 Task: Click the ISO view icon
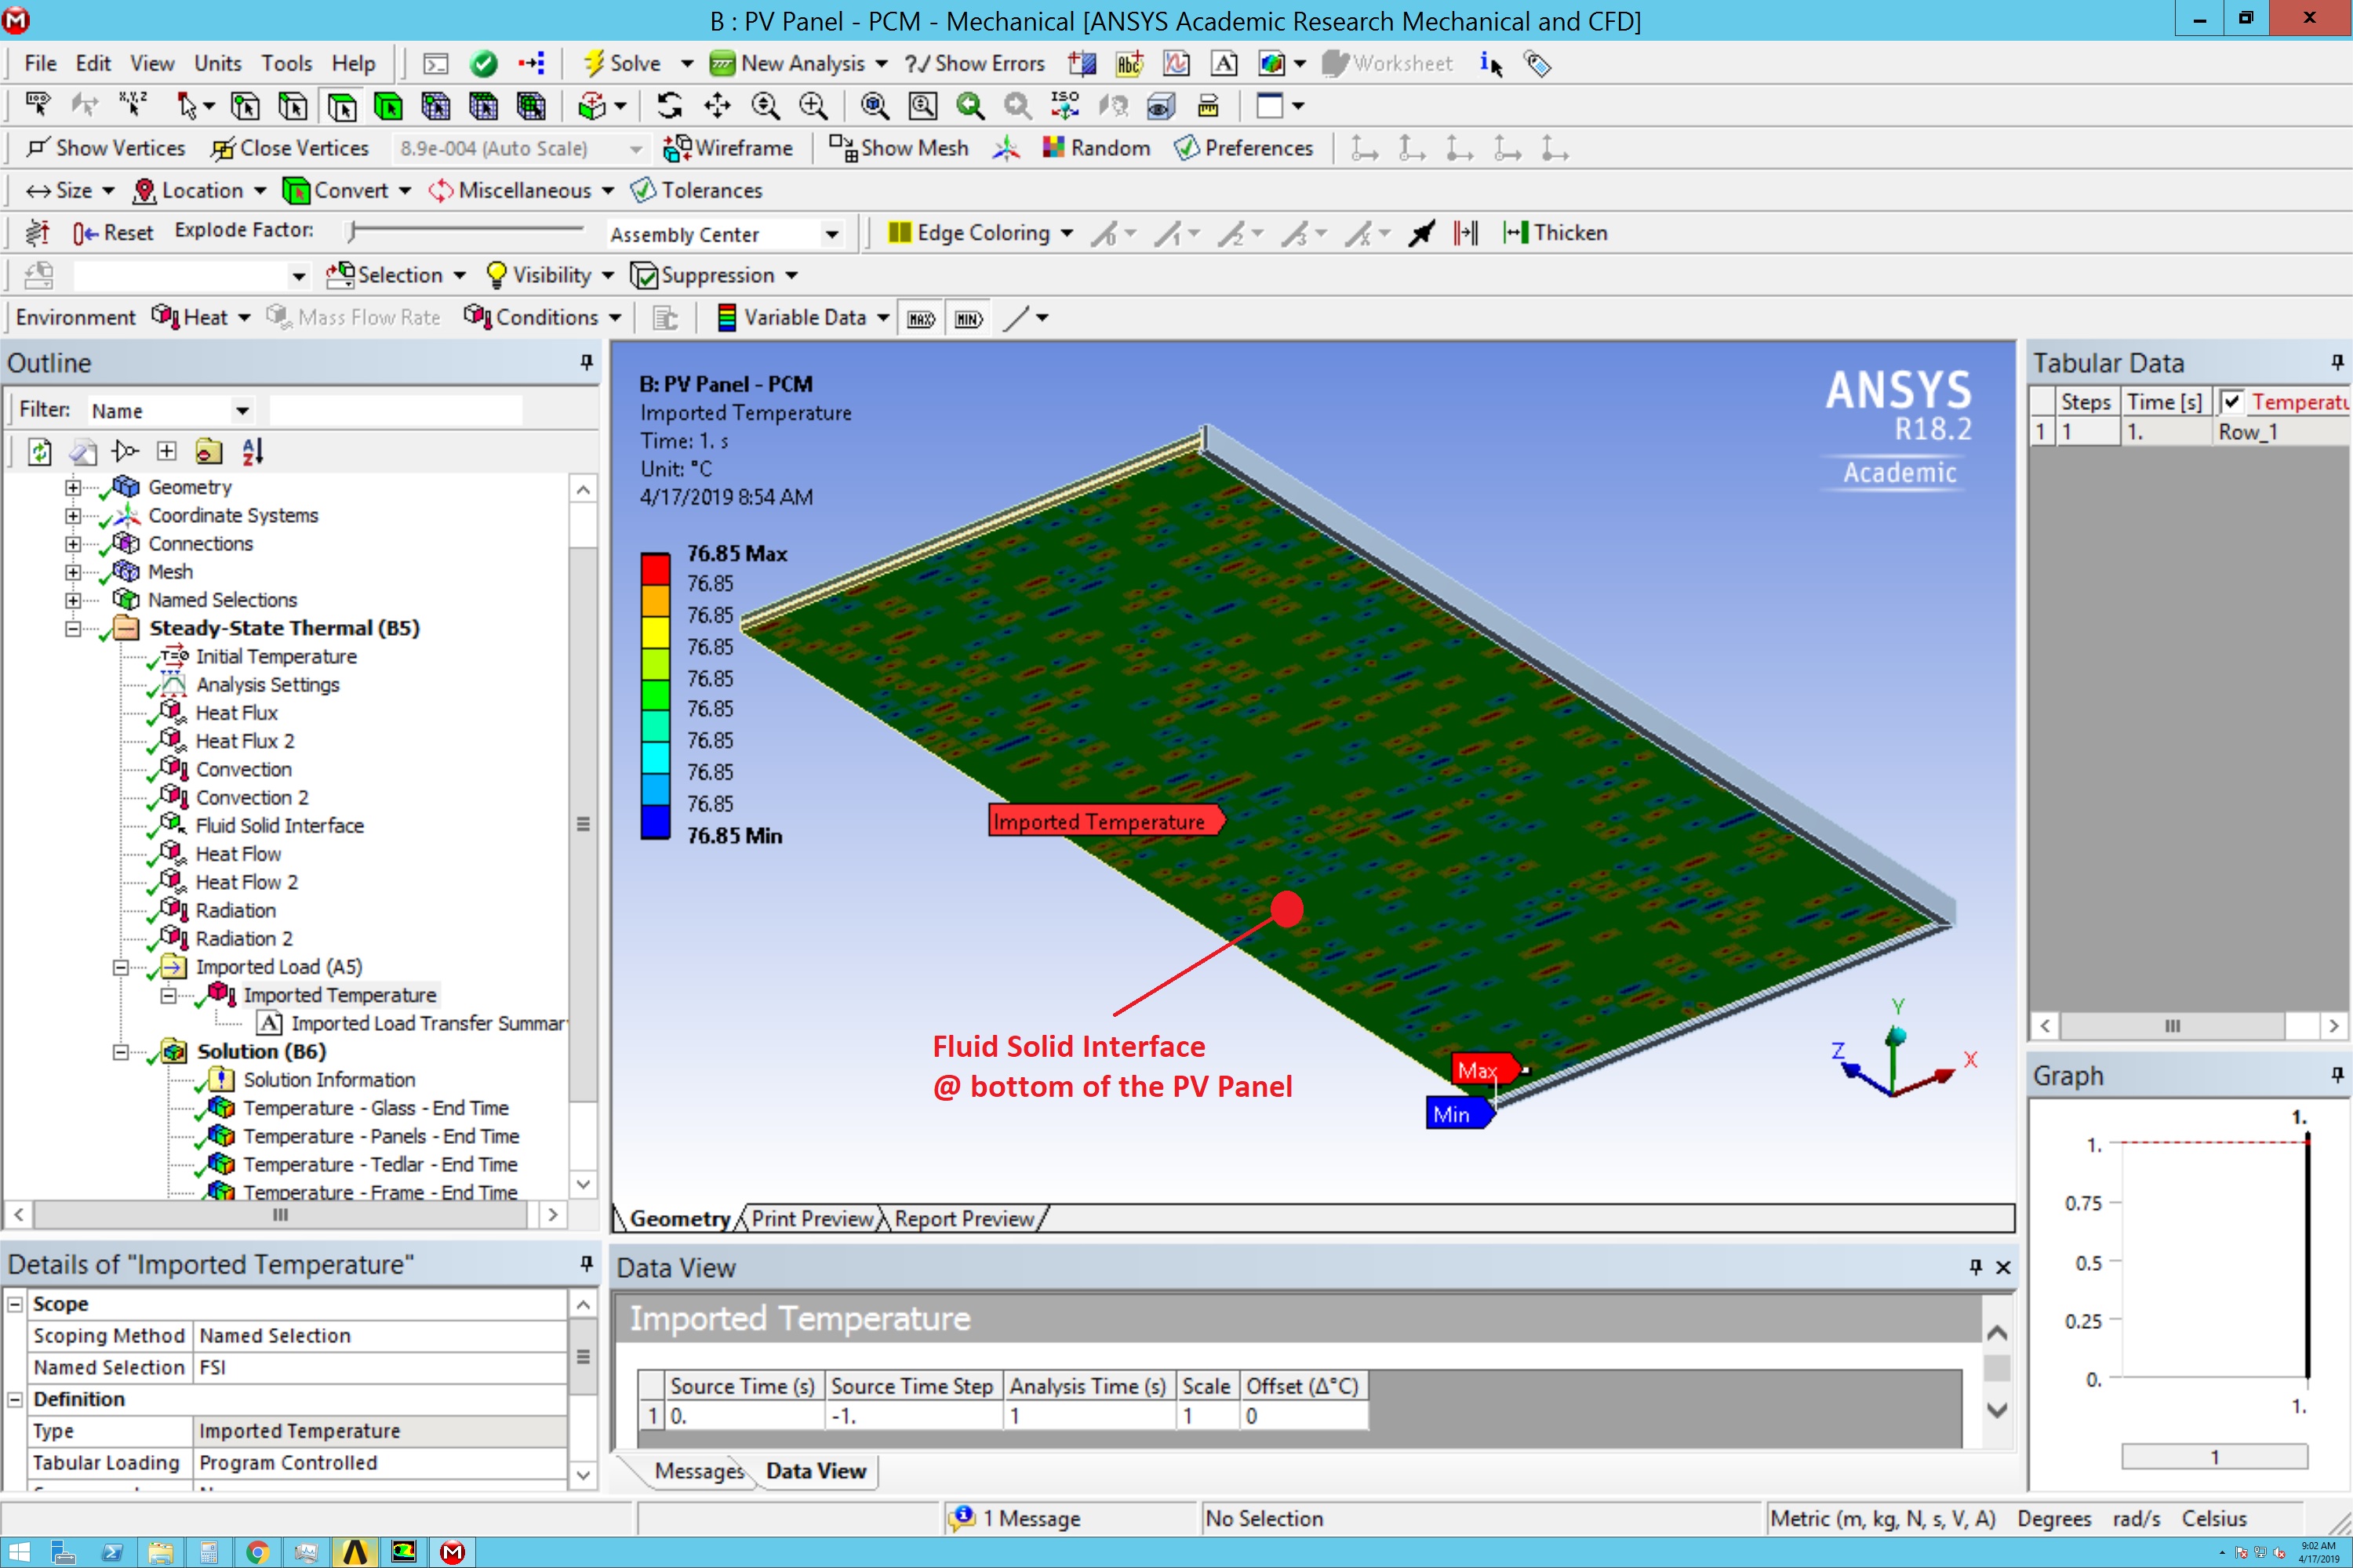click(x=1064, y=106)
